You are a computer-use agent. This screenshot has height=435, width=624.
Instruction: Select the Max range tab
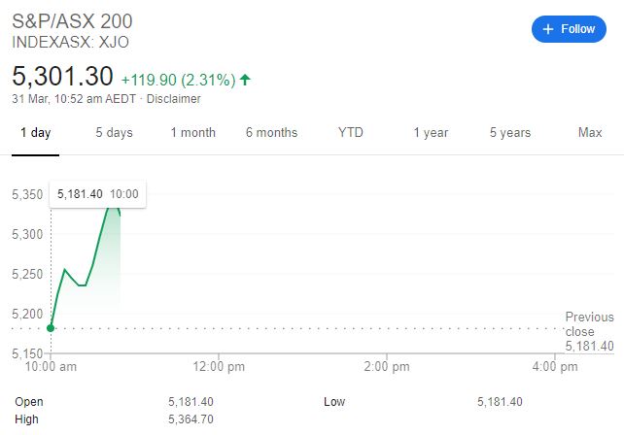[590, 133]
